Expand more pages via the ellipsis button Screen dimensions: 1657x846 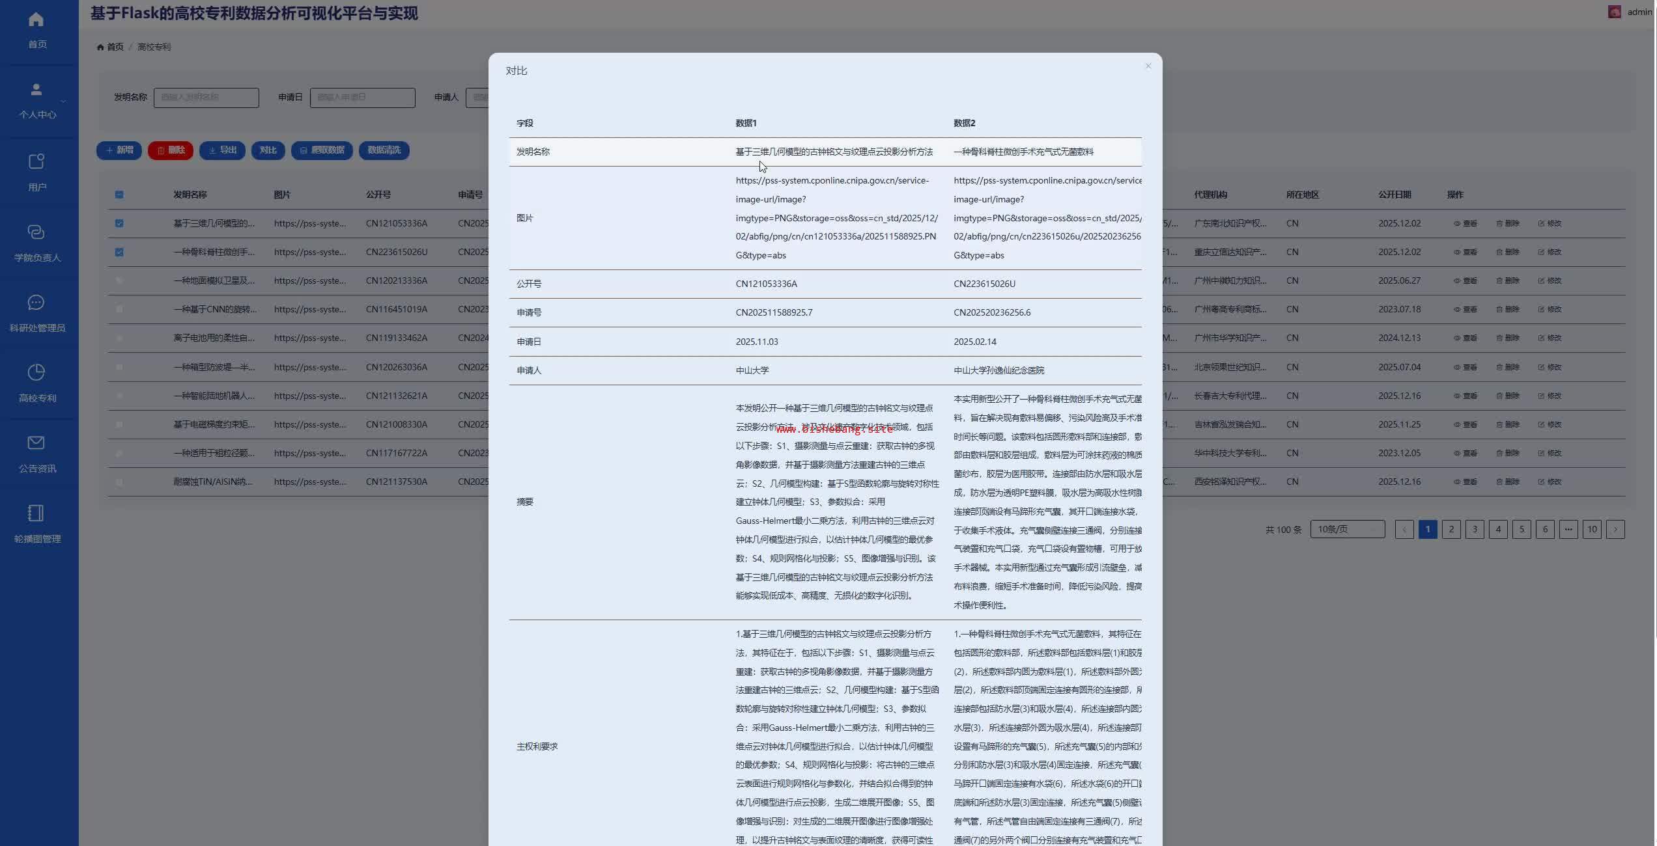1568,529
